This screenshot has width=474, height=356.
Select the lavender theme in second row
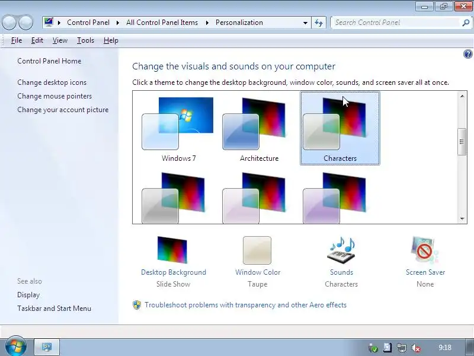tap(335, 198)
